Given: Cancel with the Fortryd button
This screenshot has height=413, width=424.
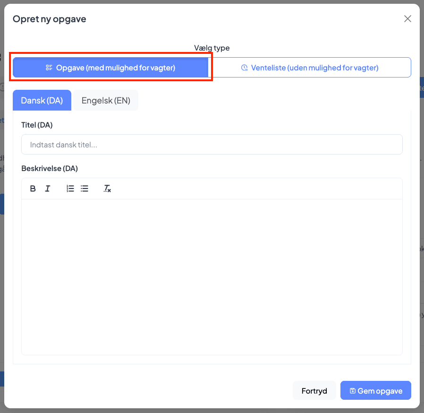Looking at the screenshot, I should (314, 390).
